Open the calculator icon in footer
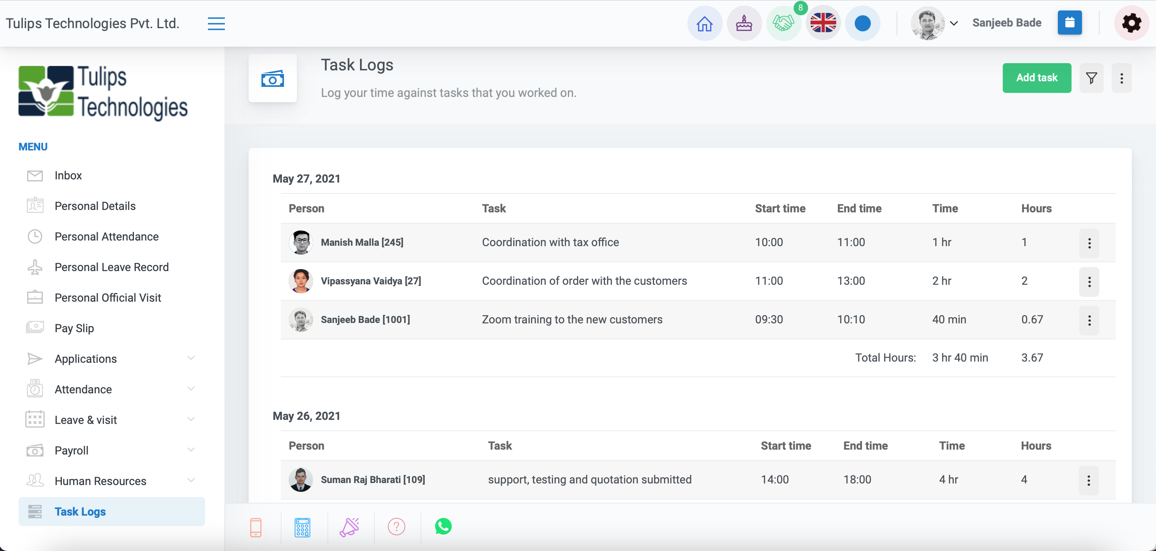The image size is (1156, 551). [x=302, y=527]
